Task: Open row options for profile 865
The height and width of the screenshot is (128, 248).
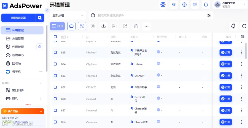Action: coord(242,52)
